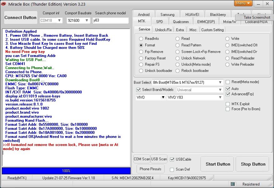
Task: Click the Miracle Box red logo icon
Action: [3, 4]
